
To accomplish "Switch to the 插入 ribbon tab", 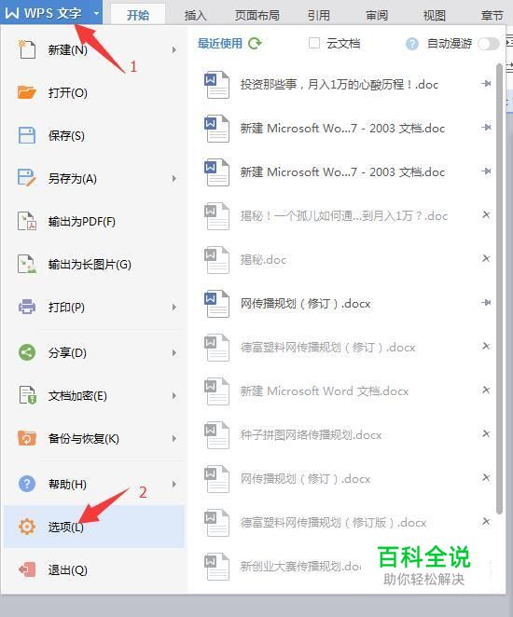I will [195, 15].
